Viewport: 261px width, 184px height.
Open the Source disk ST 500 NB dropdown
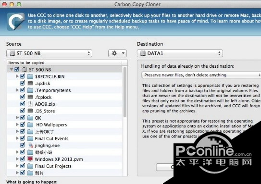pyautogui.click(x=50, y=53)
